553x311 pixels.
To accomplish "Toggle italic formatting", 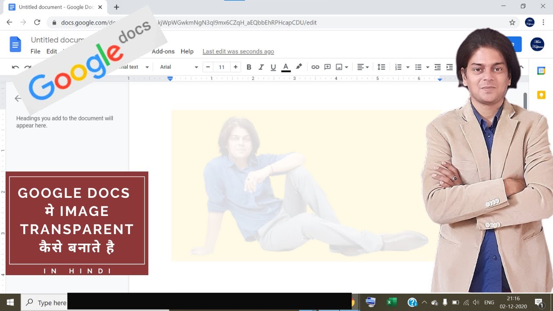I will pyautogui.click(x=261, y=67).
